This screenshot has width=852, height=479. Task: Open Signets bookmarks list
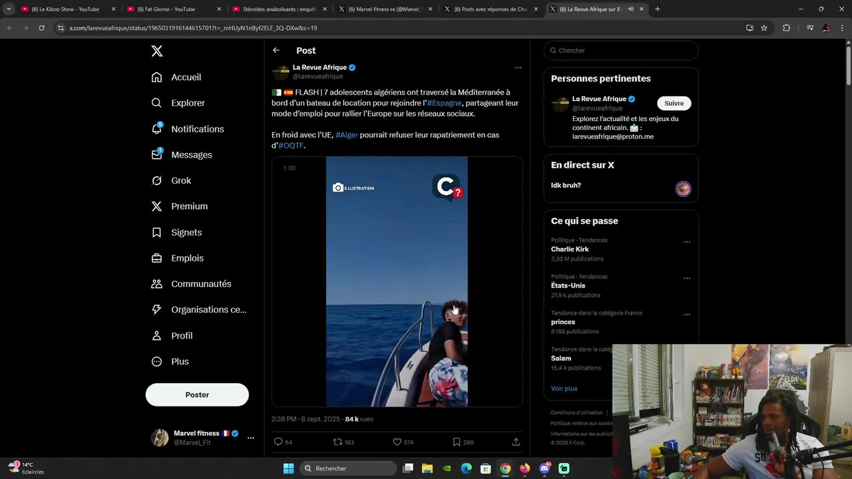point(176,232)
